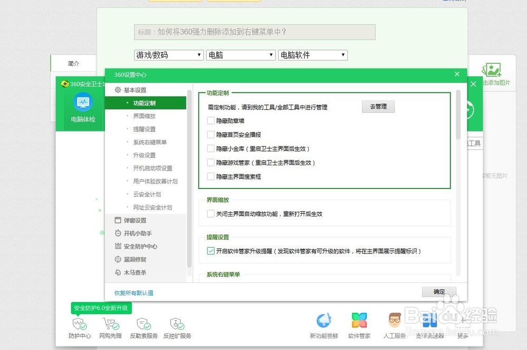Close the 360设置中心 dialog

457,74
